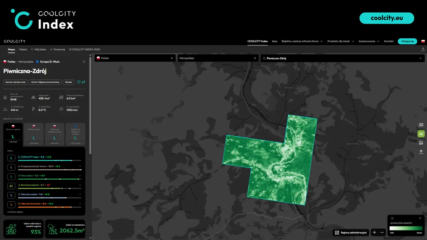
Task: Close the Piwniczna-Zdrój details panel
Action: pyautogui.click(x=84, y=62)
